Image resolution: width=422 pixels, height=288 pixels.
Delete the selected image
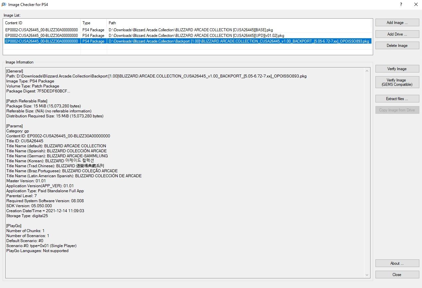click(x=397, y=46)
